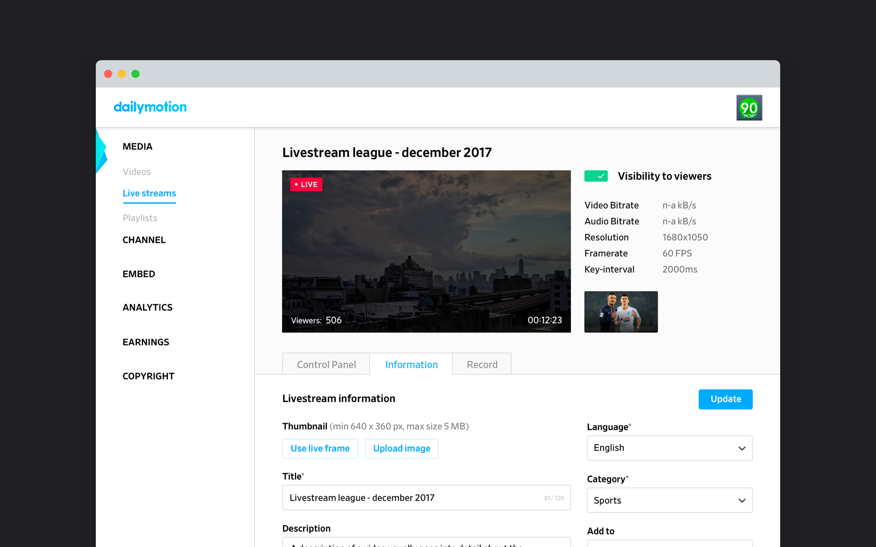Screen dimensions: 876x547
Task: Click Upload image button
Action: click(x=402, y=449)
